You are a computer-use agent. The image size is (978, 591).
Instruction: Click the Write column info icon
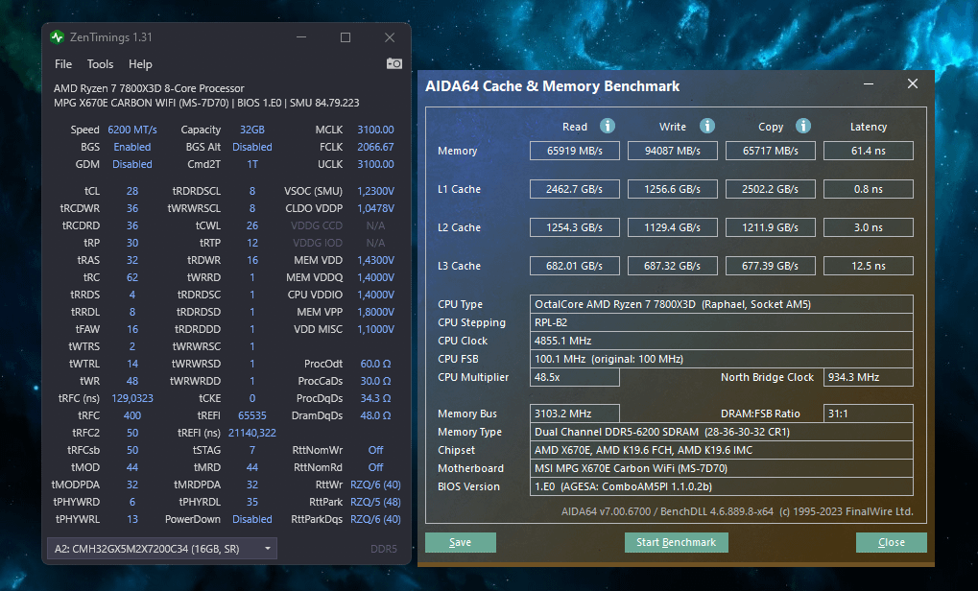pyautogui.click(x=706, y=126)
